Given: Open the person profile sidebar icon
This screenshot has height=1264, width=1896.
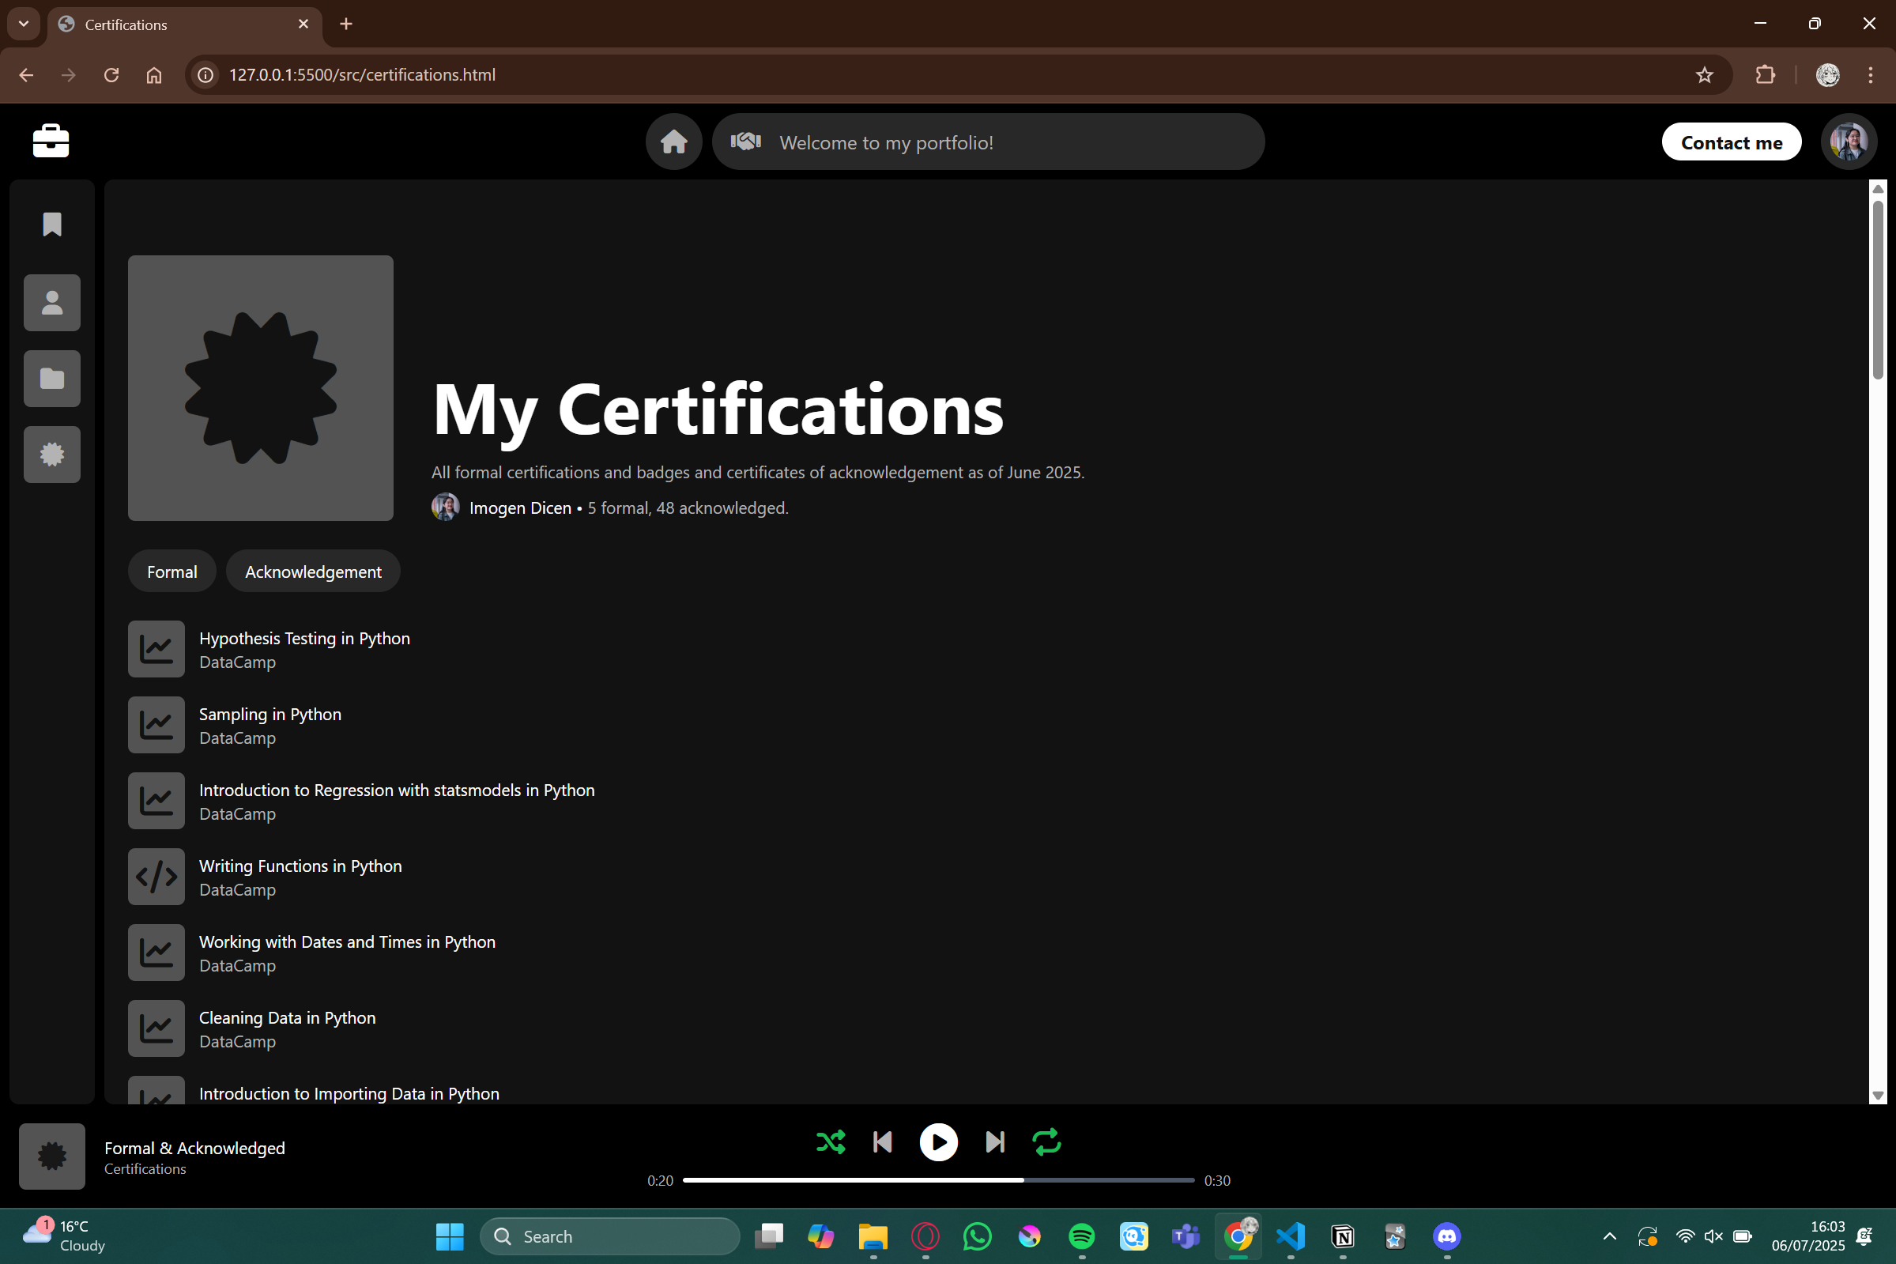Looking at the screenshot, I should coord(52,303).
